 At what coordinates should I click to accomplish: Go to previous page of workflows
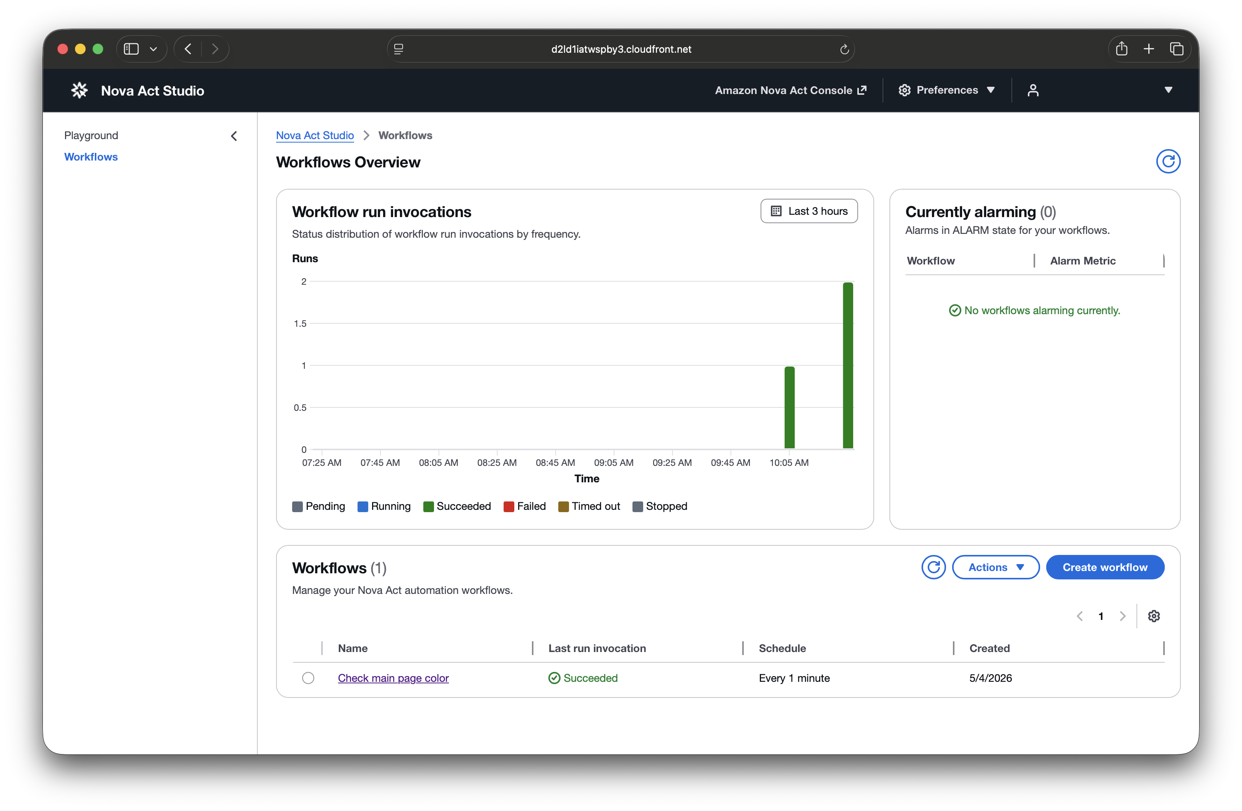[1080, 616]
